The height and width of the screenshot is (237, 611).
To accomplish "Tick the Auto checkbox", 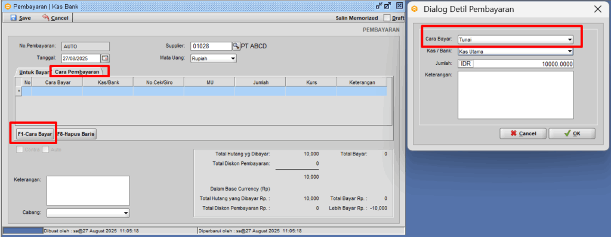I will point(45,149).
